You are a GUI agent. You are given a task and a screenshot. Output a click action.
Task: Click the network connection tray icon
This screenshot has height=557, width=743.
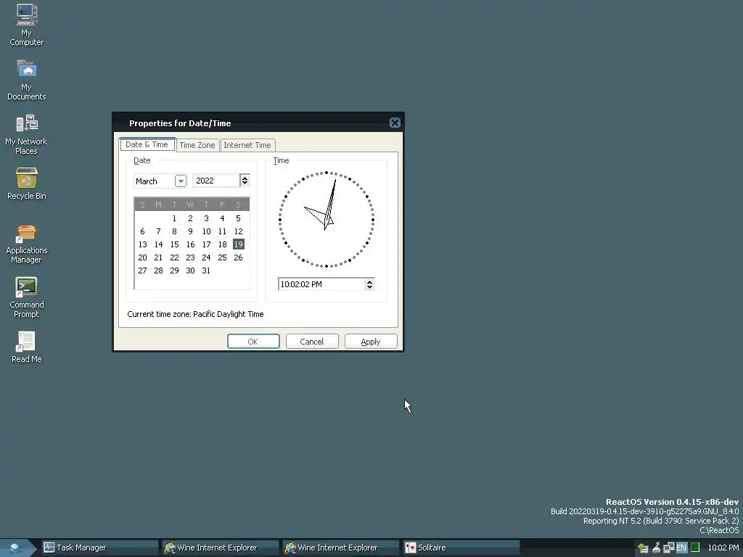coord(668,548)
